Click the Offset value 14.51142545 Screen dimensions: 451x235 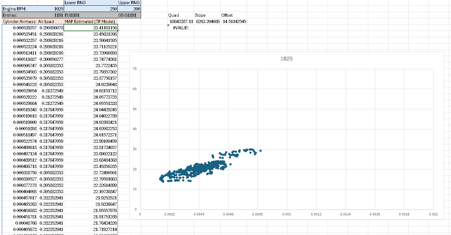pyautogui.click(x=234, y=21)
